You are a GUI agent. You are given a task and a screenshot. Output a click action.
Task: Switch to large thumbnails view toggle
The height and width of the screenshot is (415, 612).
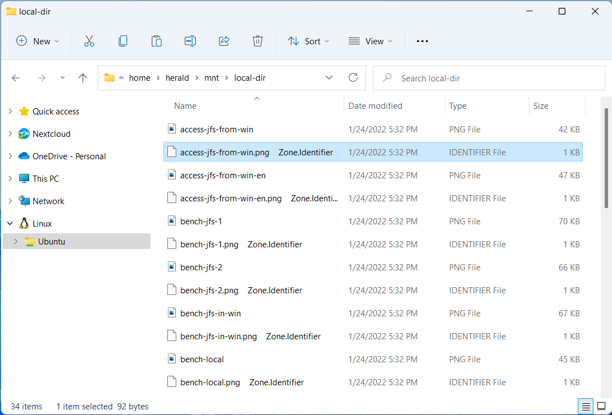pos(601,406)
